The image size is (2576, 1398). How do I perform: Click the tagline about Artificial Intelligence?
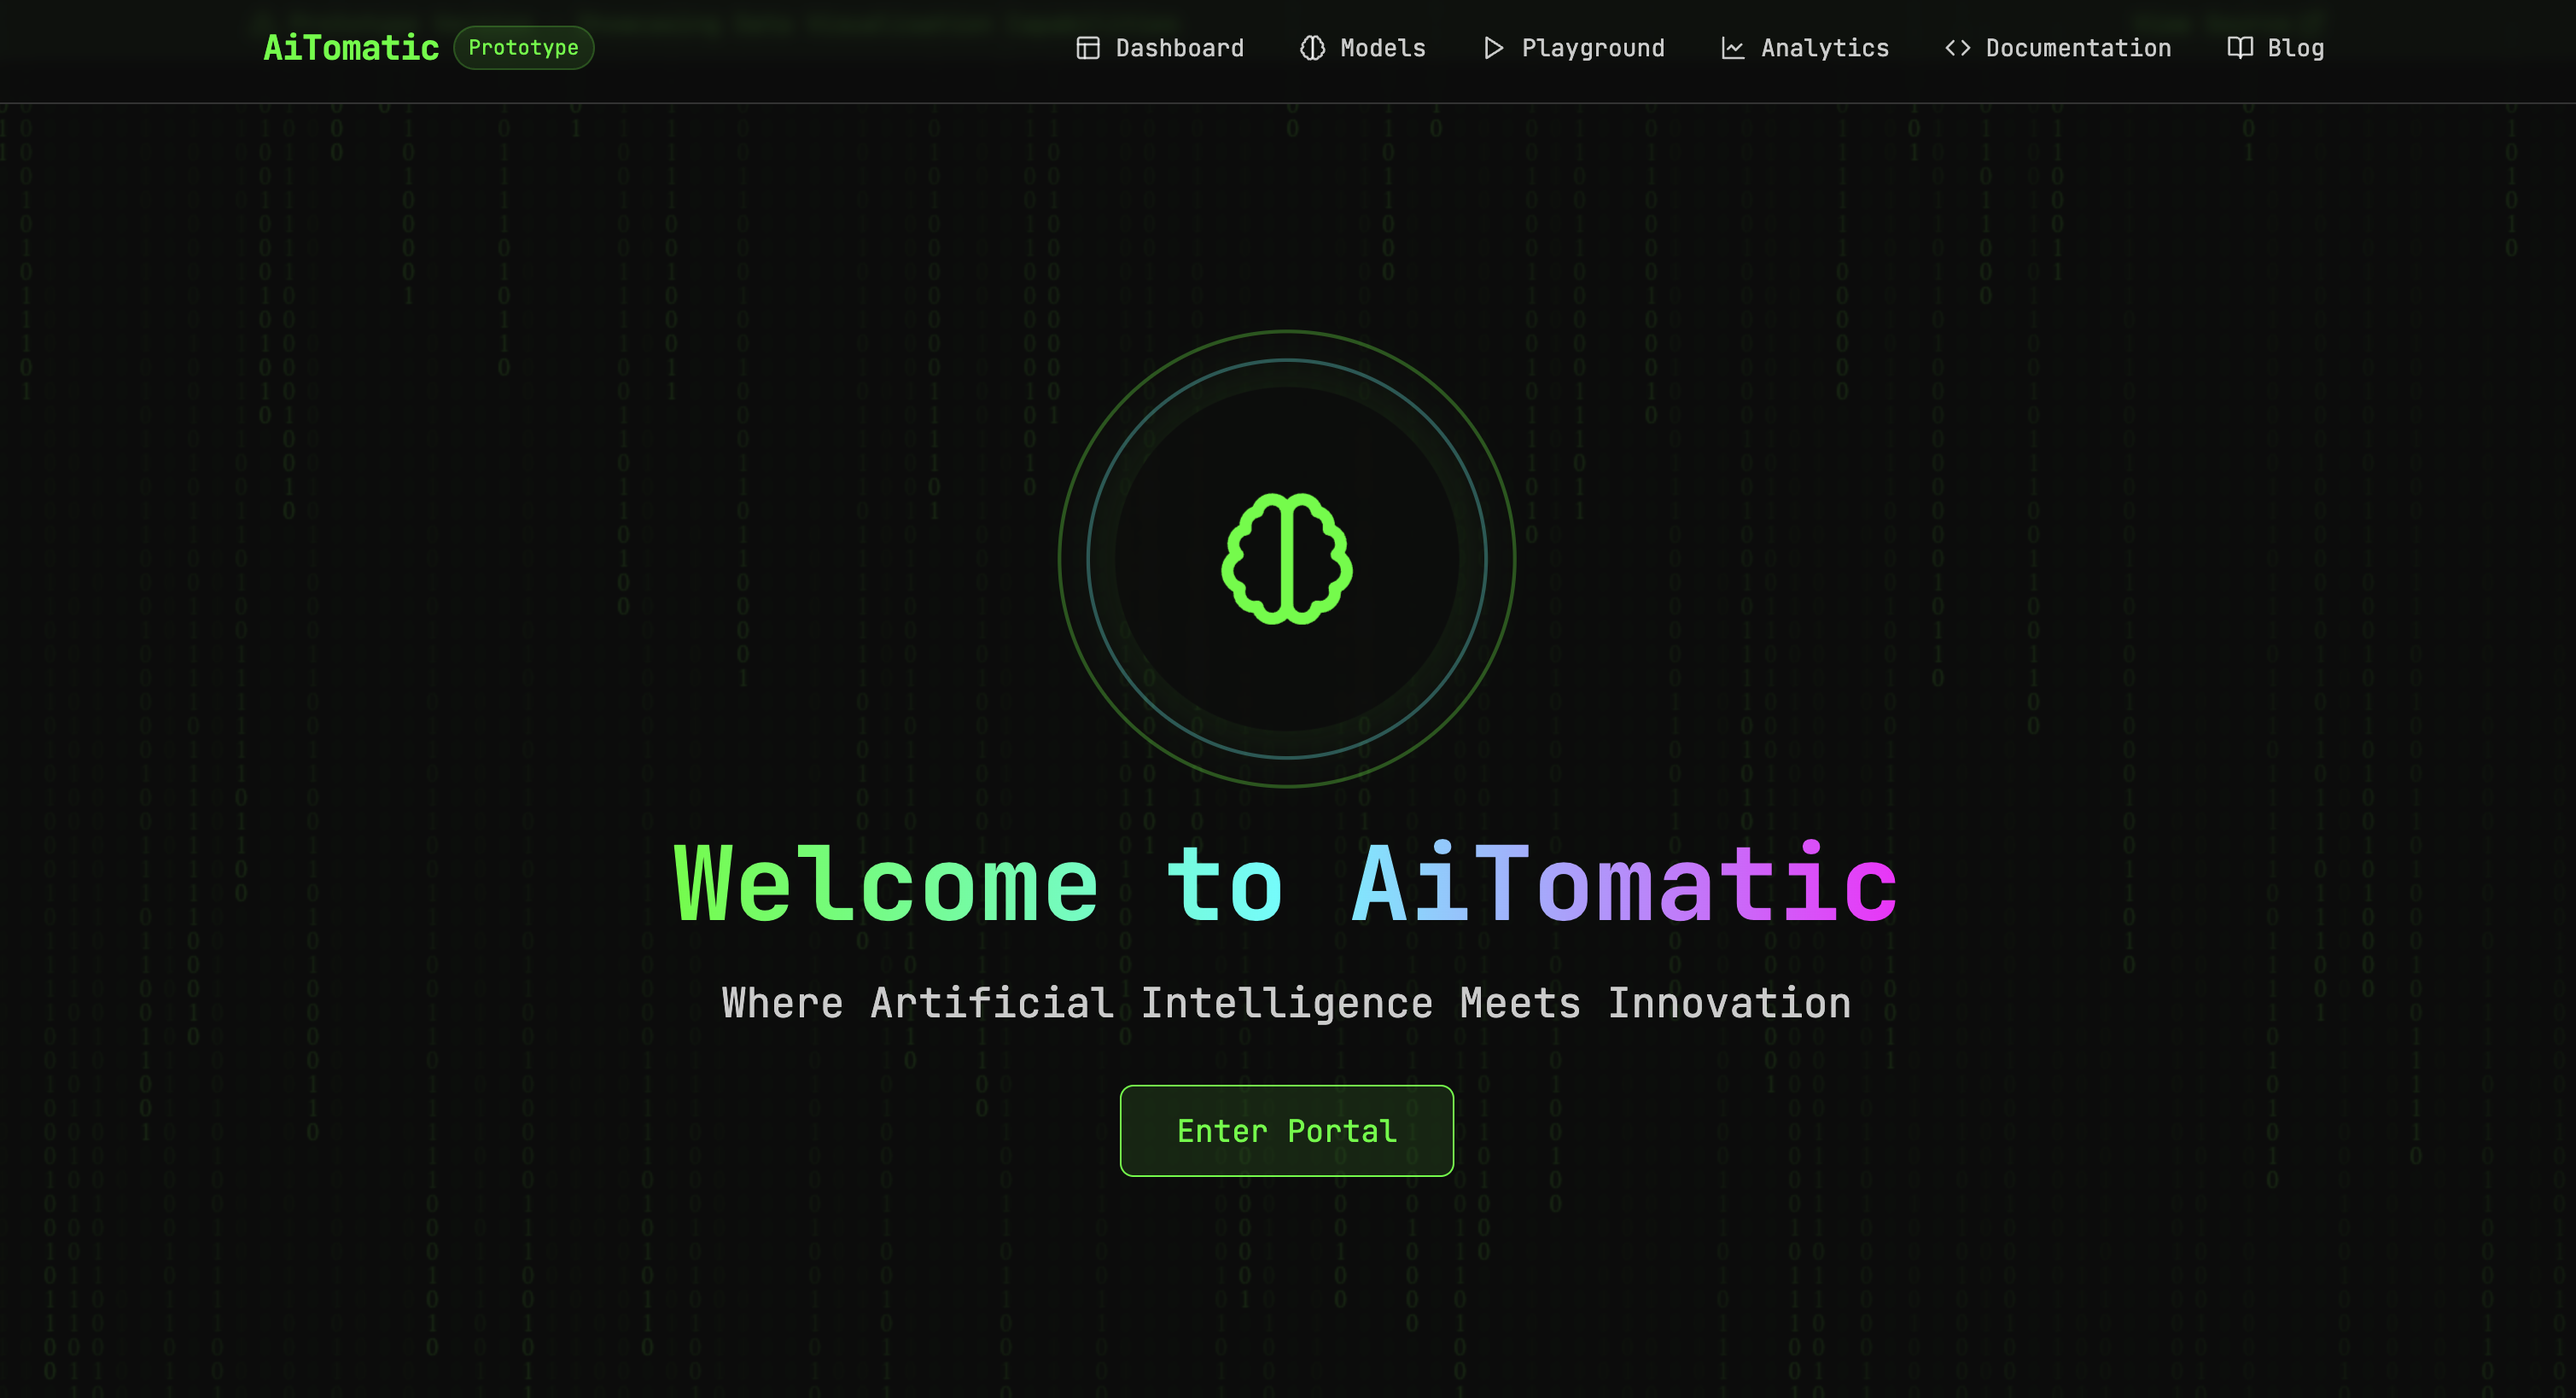coord(1286,1003)
